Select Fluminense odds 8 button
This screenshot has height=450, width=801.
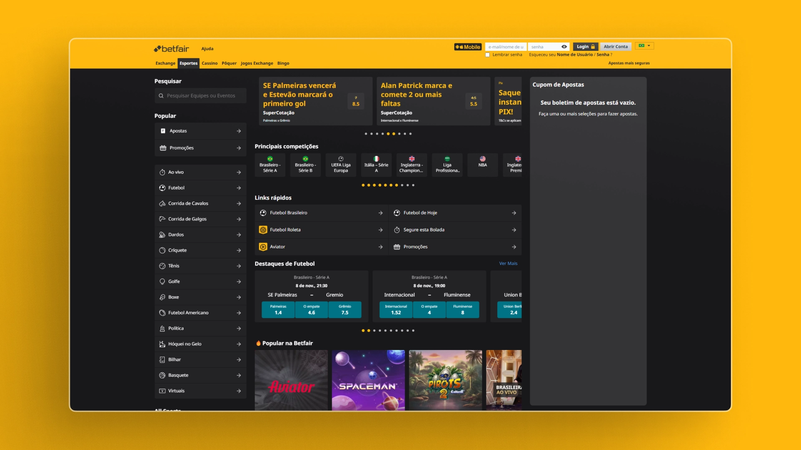(463, 310)
